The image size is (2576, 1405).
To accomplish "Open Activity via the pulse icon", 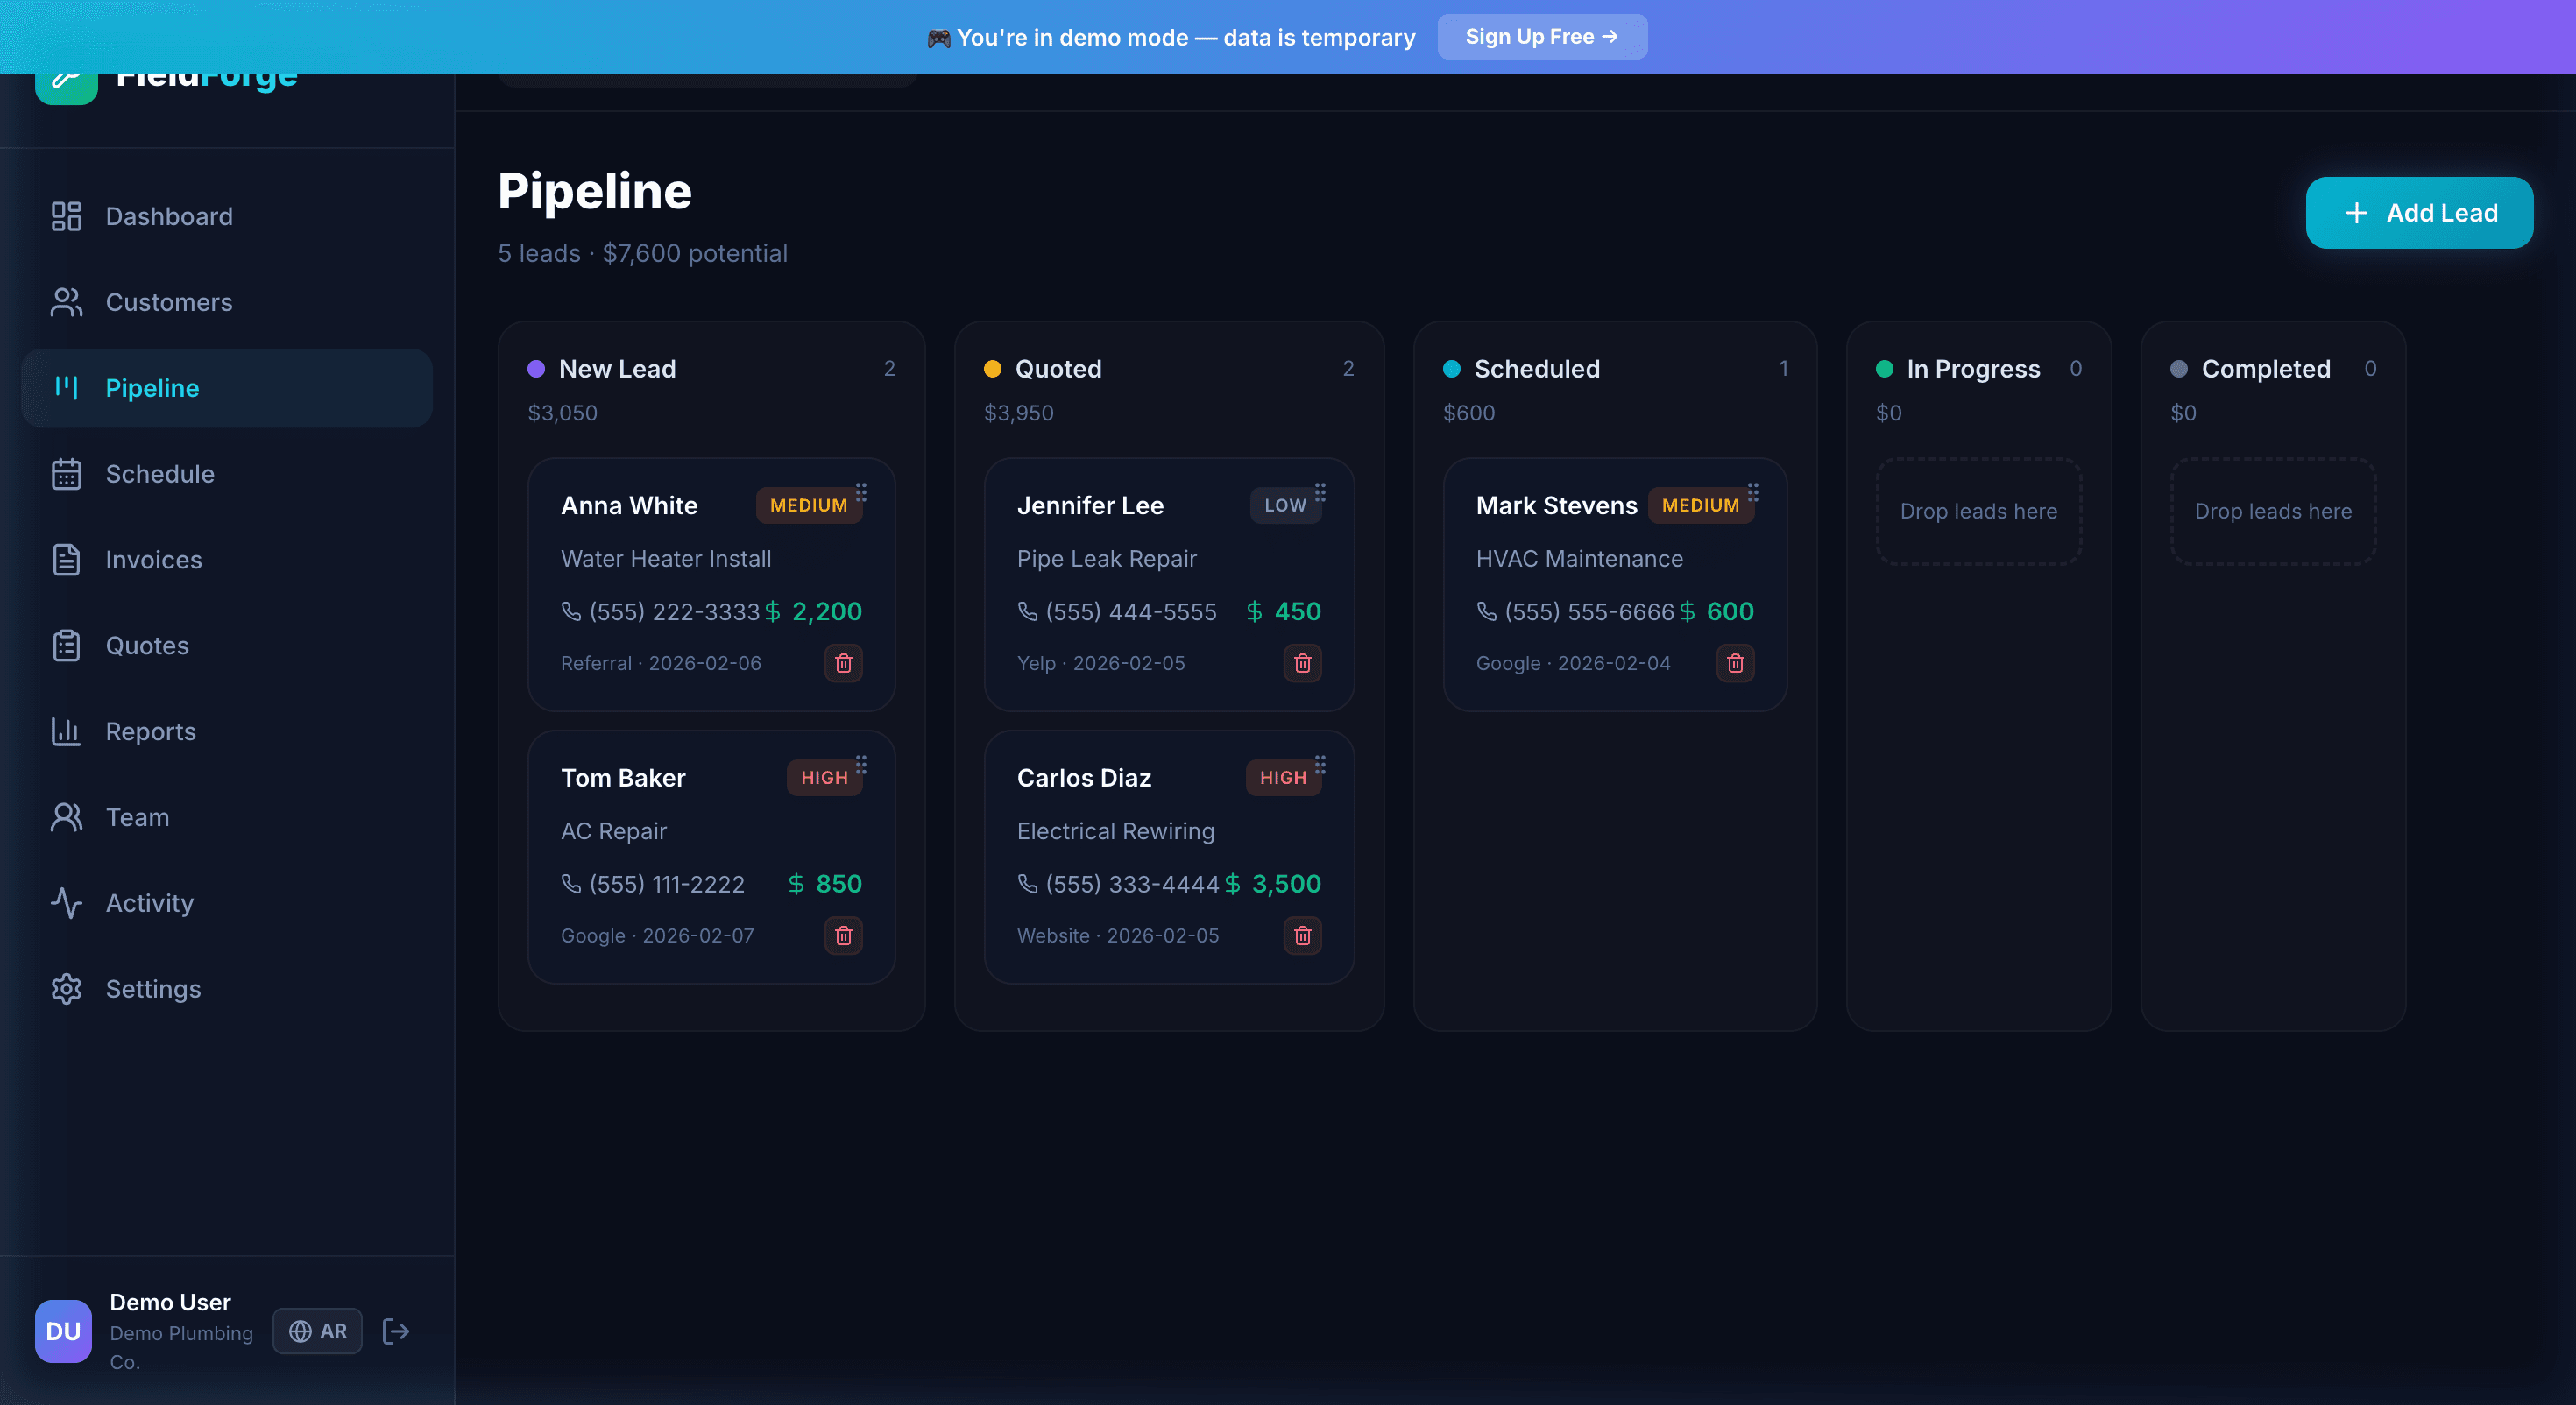I will point(66,902).
